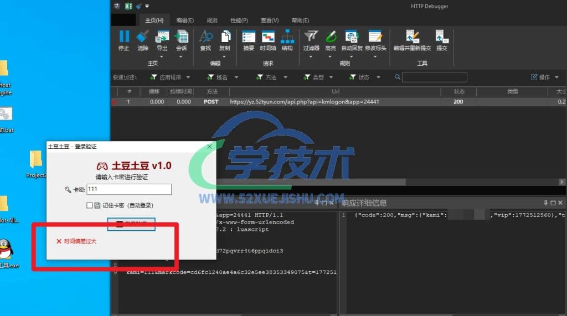Click the 200 status cell in row 1
567x316 pixels.
pyautogui.click(x=458, y=102)
